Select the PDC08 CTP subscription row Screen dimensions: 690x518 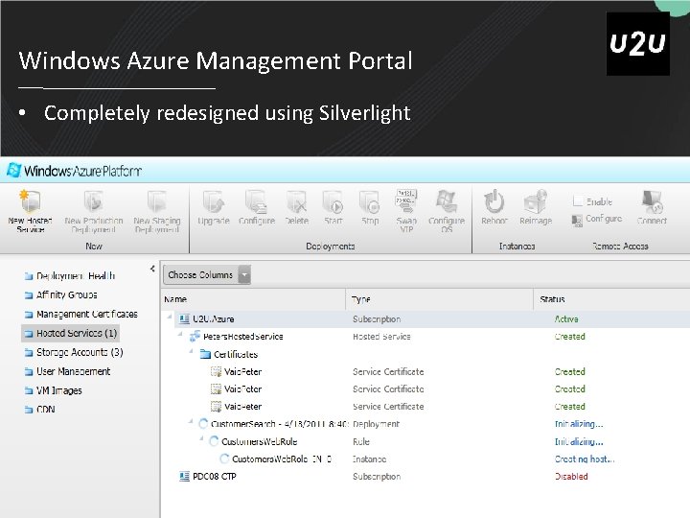click(425, 476)
